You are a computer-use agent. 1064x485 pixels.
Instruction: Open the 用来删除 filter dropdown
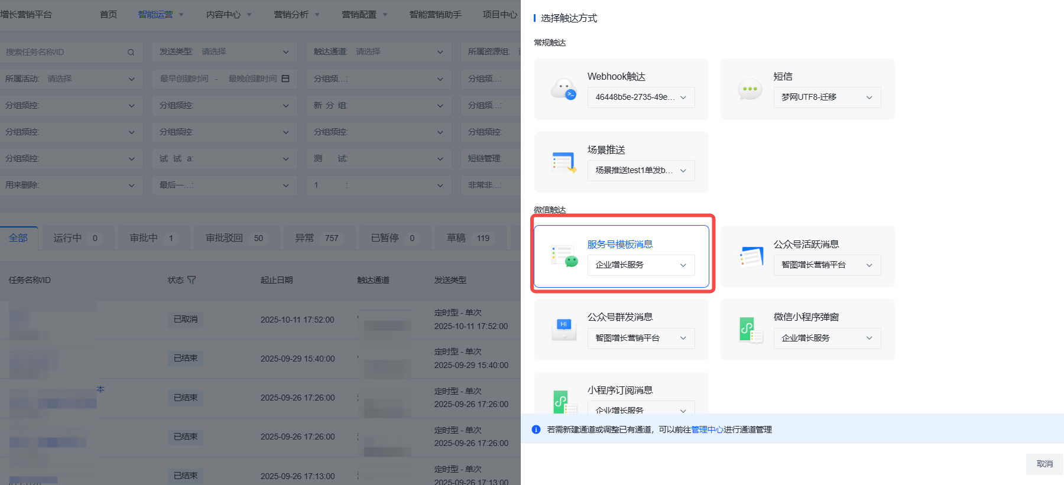coord(70,185)
